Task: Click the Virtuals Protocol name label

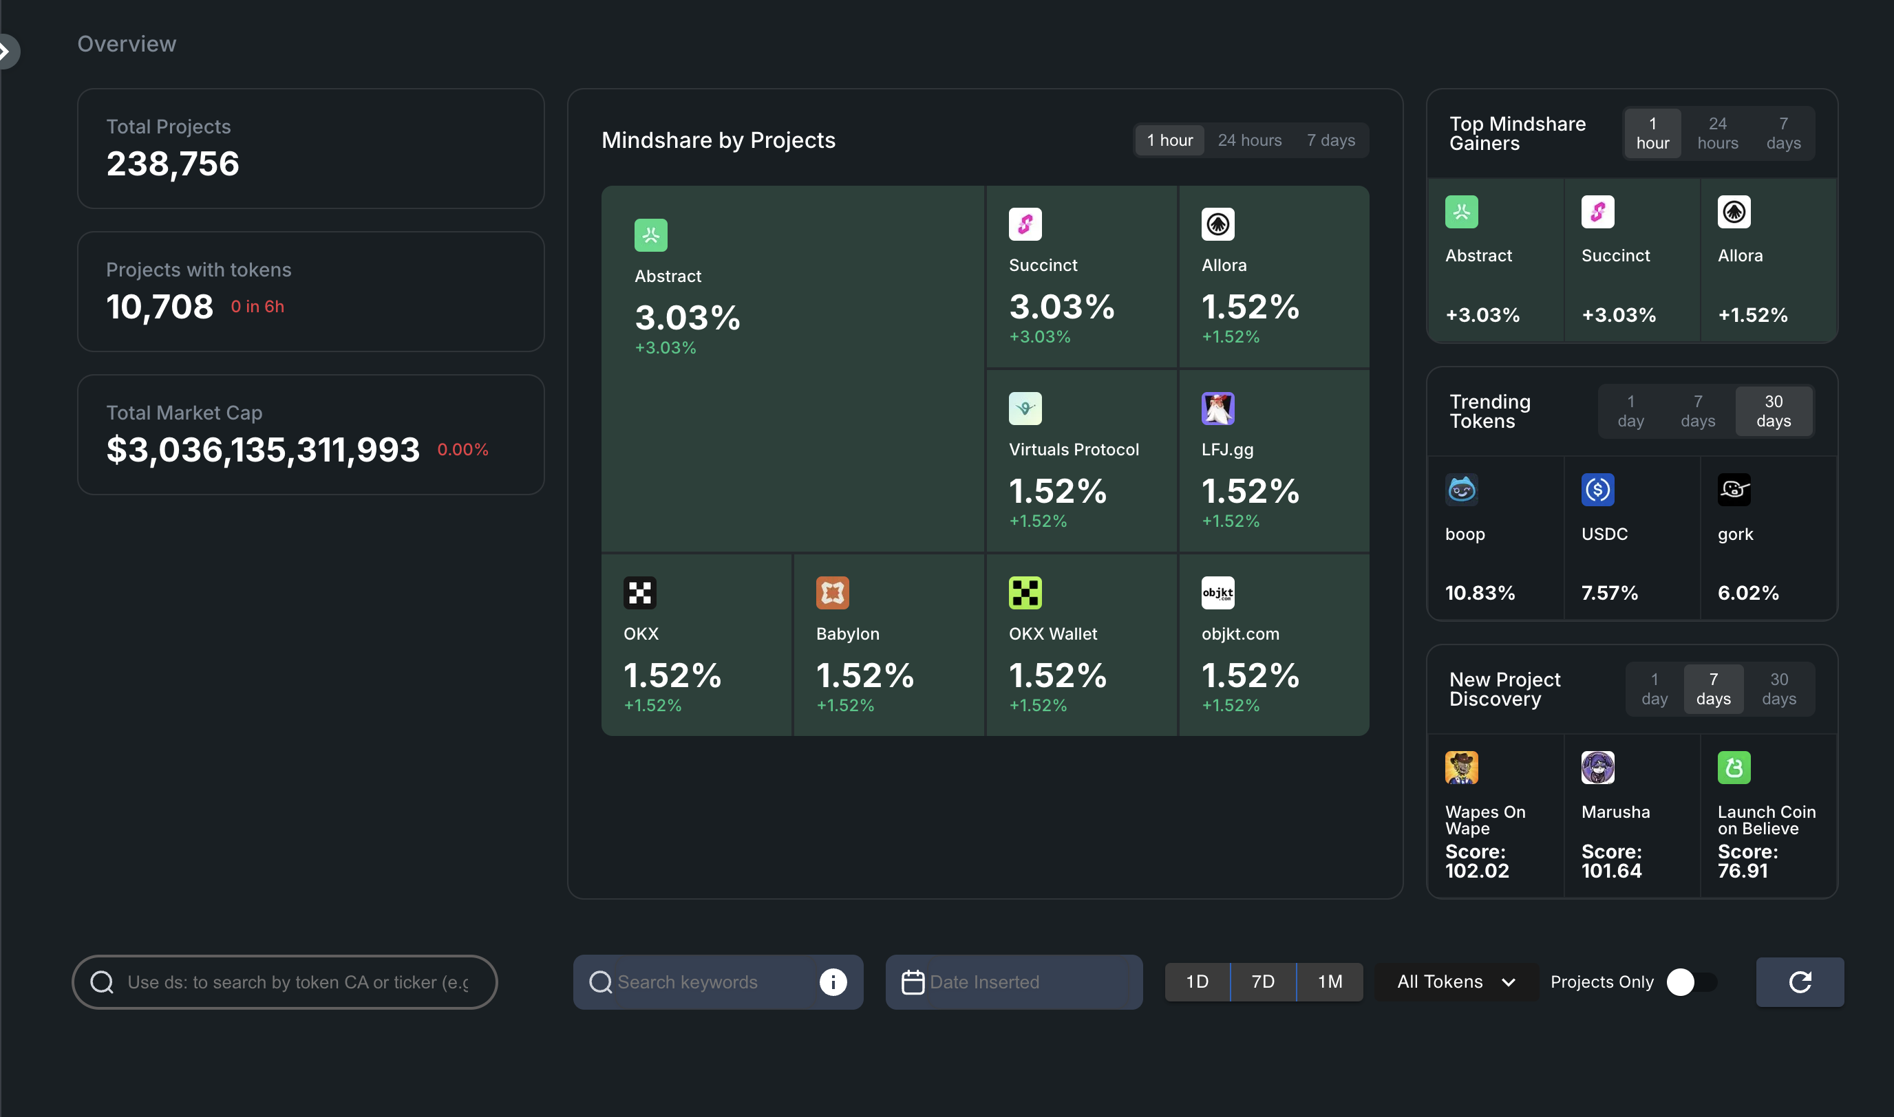Action: point(1074,449)
